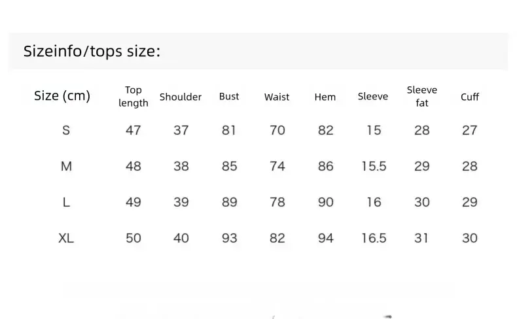
Task: Select the XL size row label
Action: [x=66, y=238]
